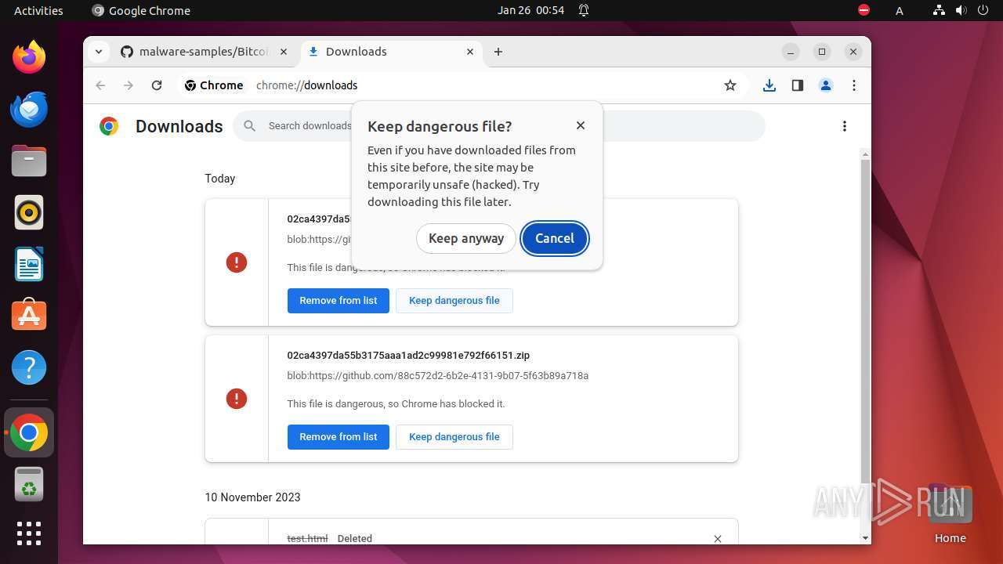Close the Downloads tab
Image resolution: width=1003 pixels, height=564 pixels.
[470, 52]
